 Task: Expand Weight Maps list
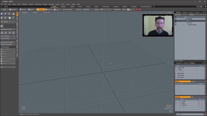point(176,68)
